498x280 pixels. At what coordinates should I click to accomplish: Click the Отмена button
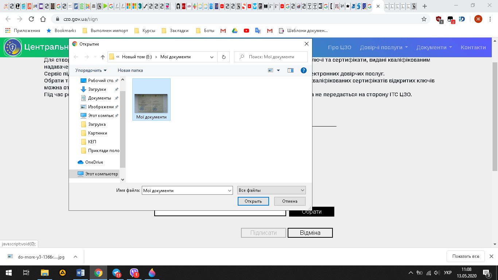pos(289,201)
